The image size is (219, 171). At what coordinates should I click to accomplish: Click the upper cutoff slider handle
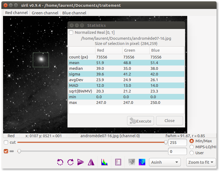(166, 142)
